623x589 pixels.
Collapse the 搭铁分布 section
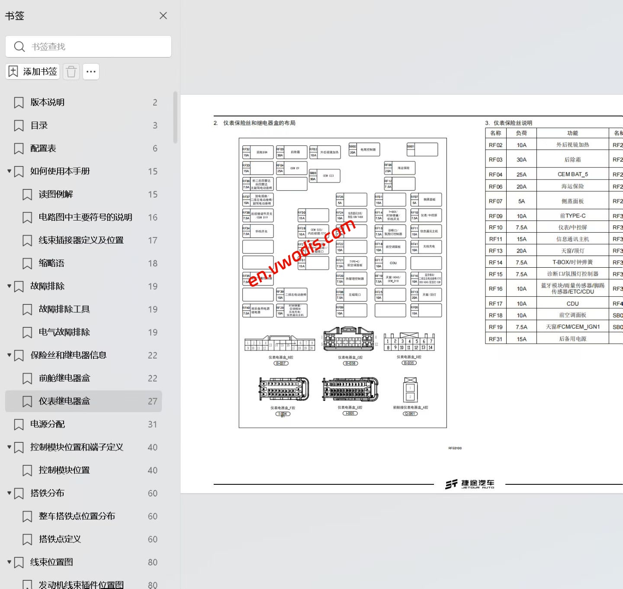click(9, 493)
